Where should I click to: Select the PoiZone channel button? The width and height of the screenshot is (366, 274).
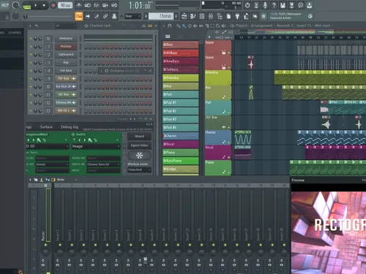[x=66, y=46]
